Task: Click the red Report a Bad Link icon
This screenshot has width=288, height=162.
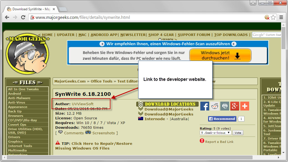Action: (202, 141)
